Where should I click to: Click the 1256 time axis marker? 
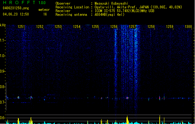[x=114, y=26]
